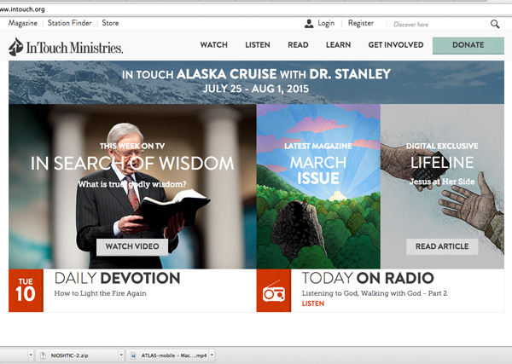Open the READ navigation menu
This screenshot has width=512, height=364.
[298, 45]
